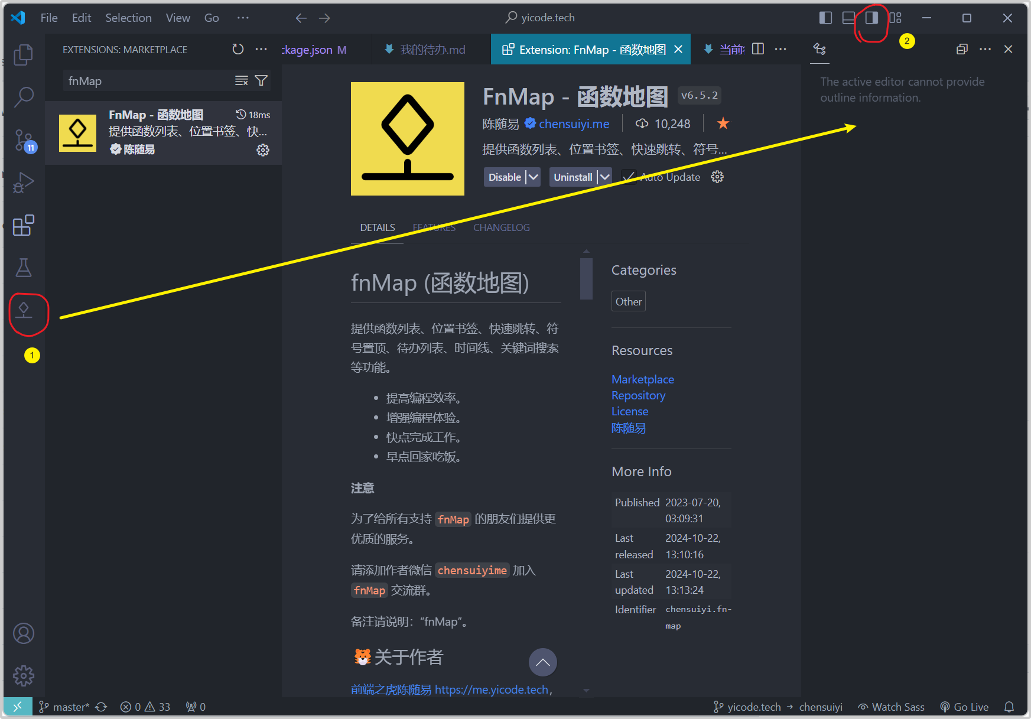Refresh the extensions marketplace list
Screen dimensions: 1031x719
point(238,49)
